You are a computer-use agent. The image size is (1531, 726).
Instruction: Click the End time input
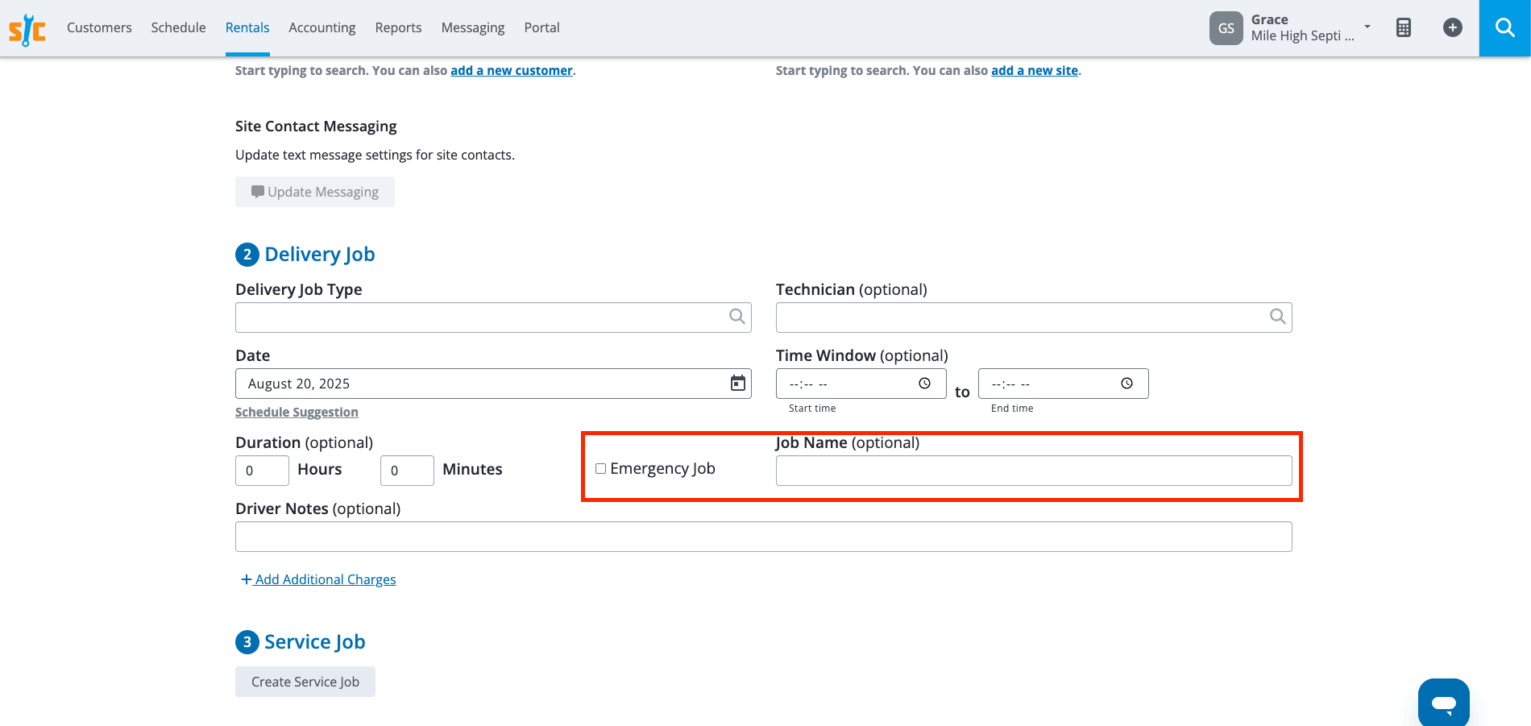(x=1063, y=384)
